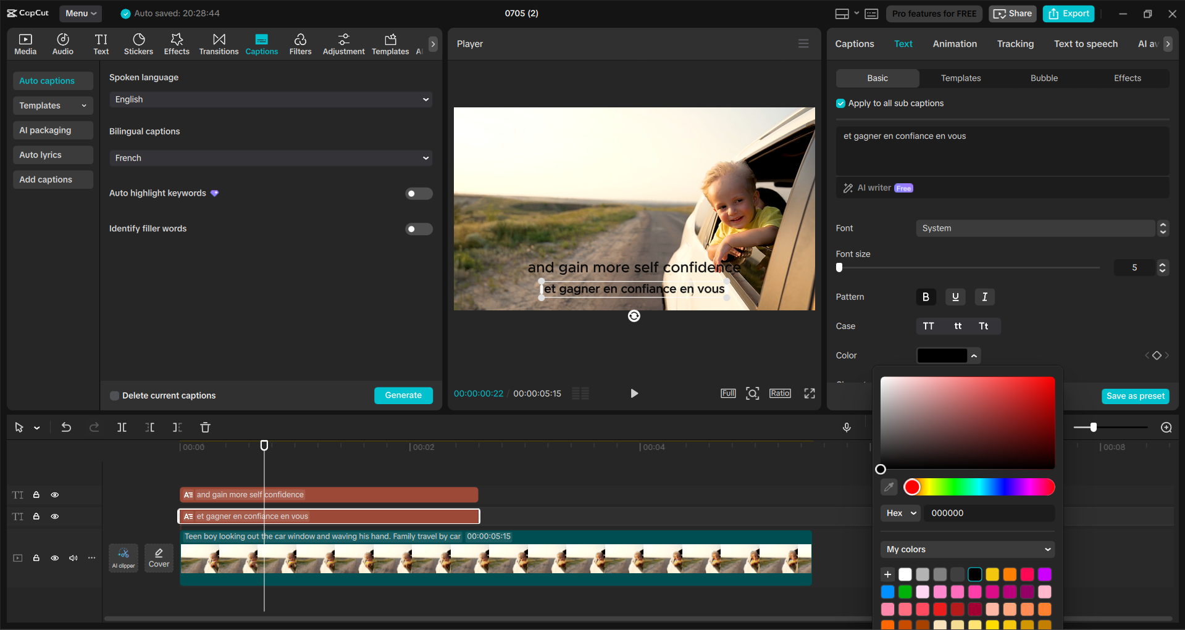This screenshot has height=630, width=1185.
Task: Click the eyedropper color picker tool
Action: tap(889, 487)
